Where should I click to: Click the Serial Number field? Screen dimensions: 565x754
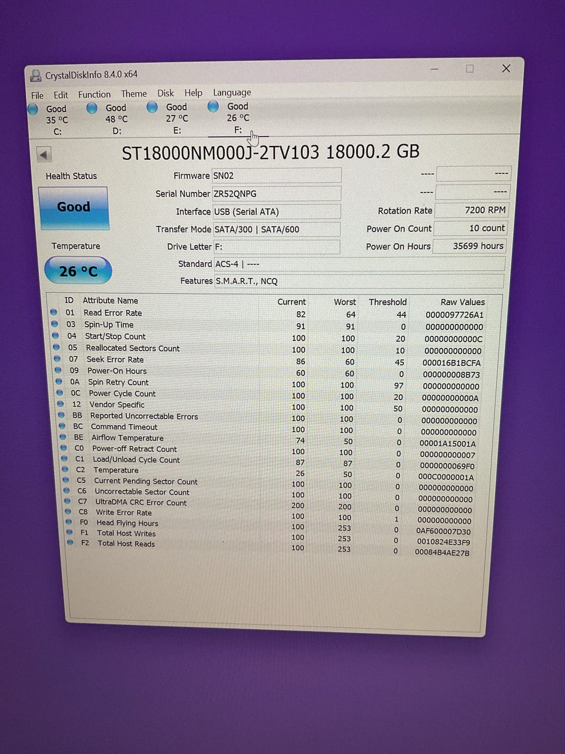tap(277, 194)
